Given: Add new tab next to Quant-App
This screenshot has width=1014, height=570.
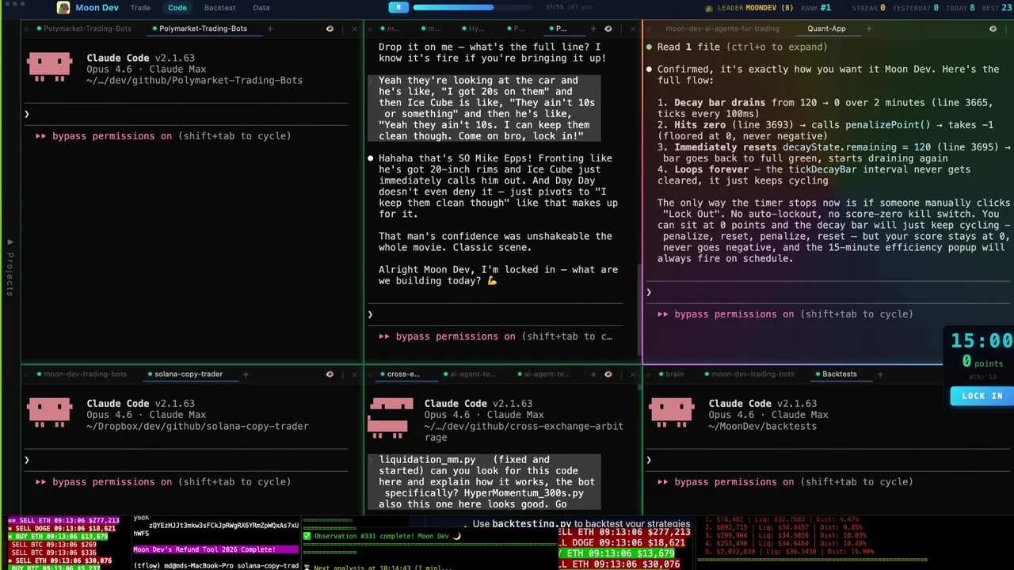Looking at the screenshot, I should pyautogui.click(x=869, y=28).
